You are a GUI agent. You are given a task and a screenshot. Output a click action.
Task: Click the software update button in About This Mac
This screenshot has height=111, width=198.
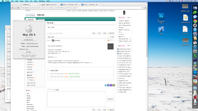[29, 40]
